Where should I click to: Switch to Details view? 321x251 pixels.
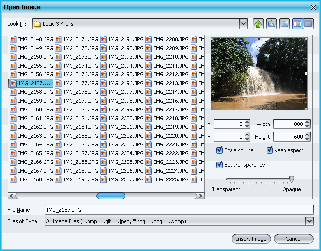[x=308, y=24]
